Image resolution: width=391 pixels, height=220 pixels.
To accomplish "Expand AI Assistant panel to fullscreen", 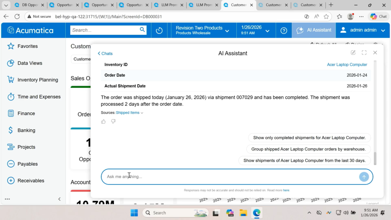I will click(364, 53).
